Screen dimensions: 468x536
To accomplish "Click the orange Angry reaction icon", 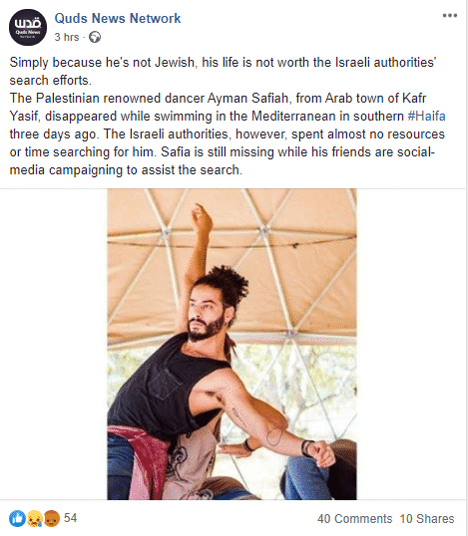I will tap(52, 518).
